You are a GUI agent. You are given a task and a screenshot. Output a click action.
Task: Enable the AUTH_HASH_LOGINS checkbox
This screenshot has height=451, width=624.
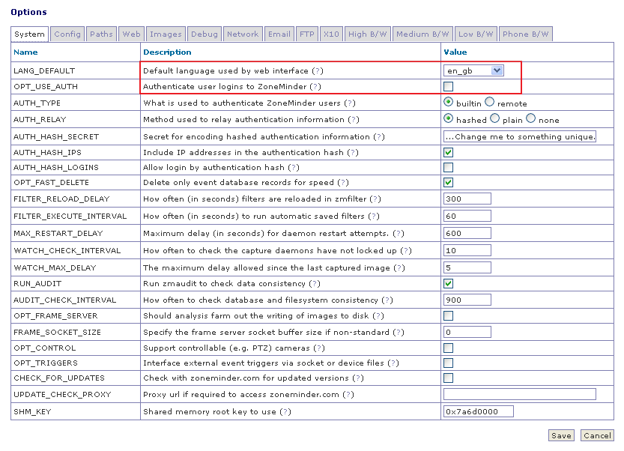tap(448, 168)
